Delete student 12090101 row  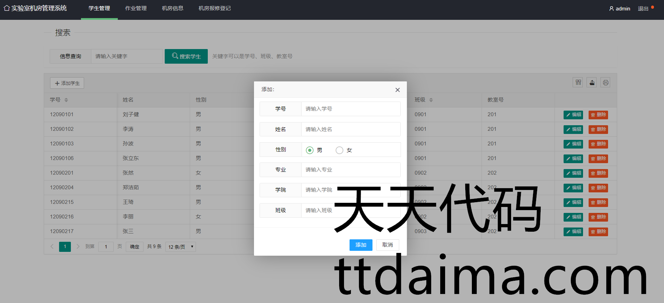[x=598, y=115]
